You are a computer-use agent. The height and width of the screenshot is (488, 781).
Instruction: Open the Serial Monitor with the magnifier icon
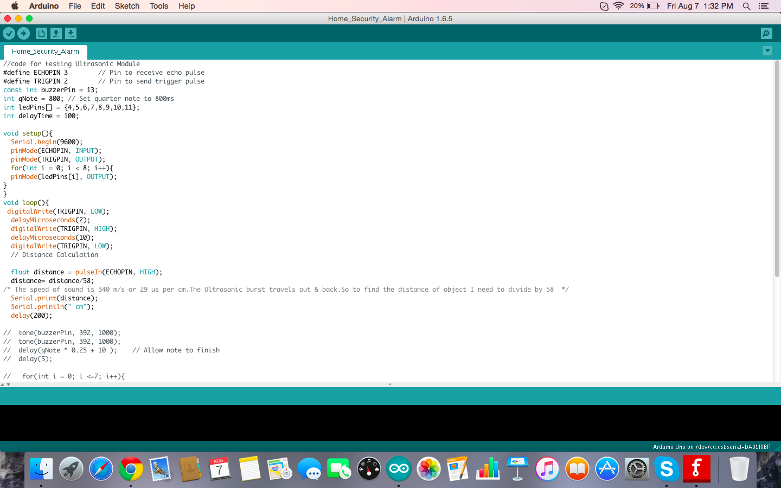(766, 33)
